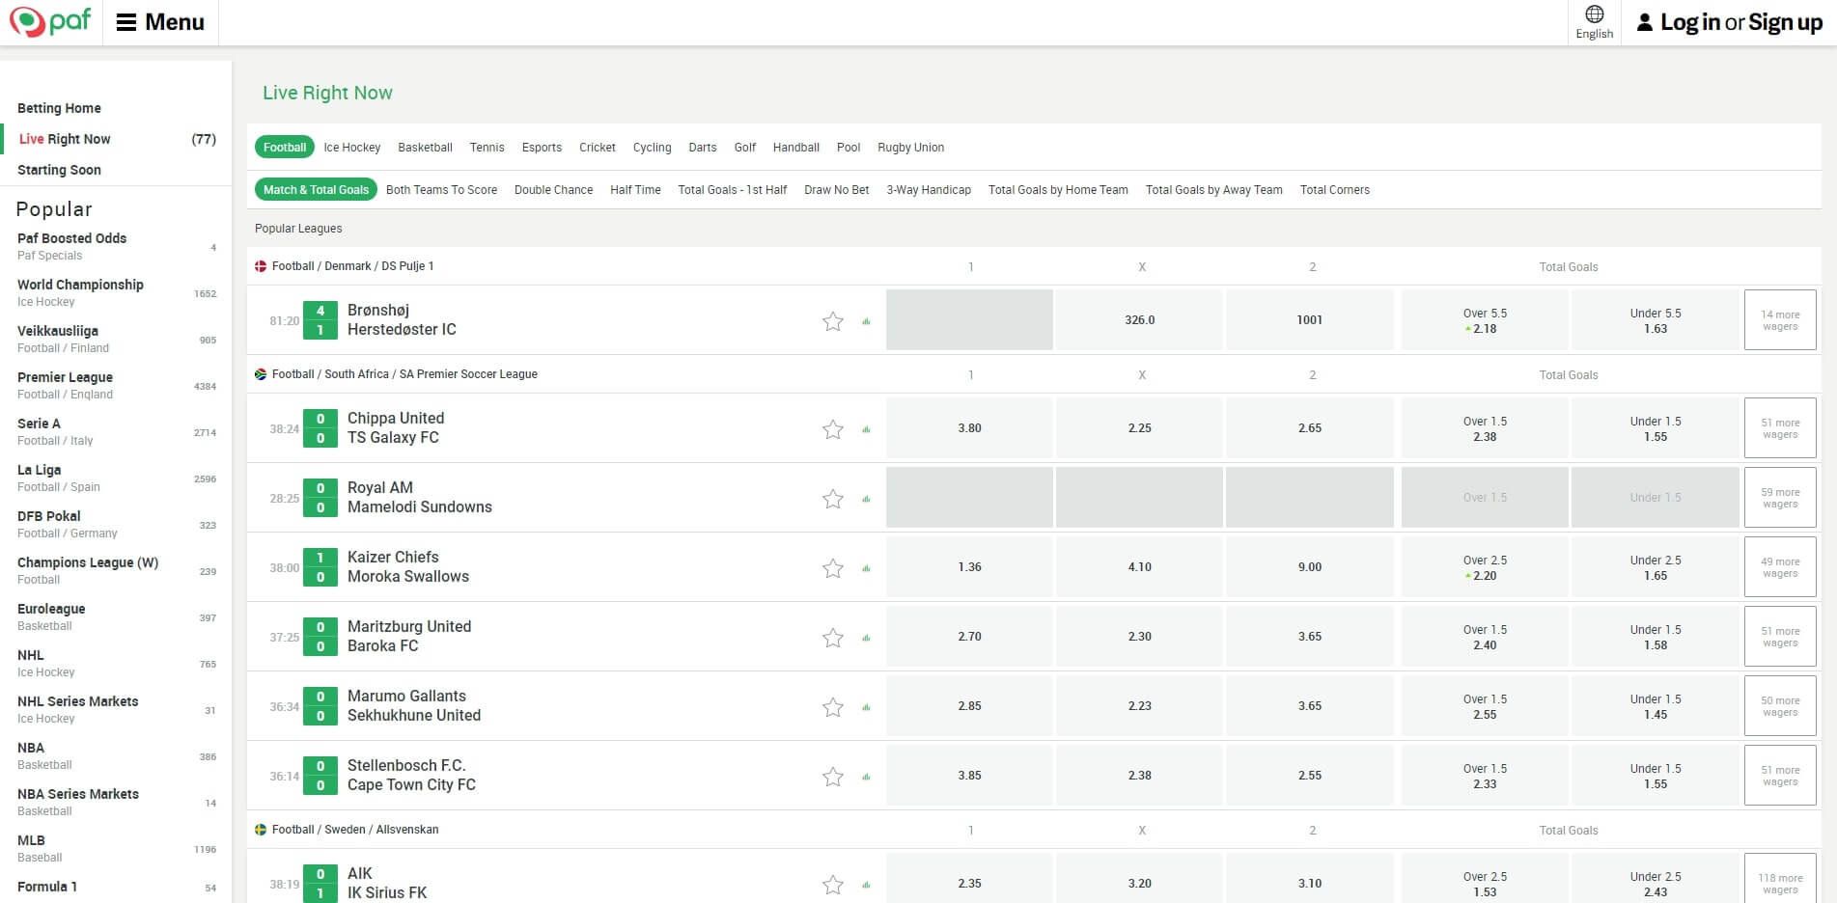
Task: Switch to the Basketball tab
Action: coord(425,148)
